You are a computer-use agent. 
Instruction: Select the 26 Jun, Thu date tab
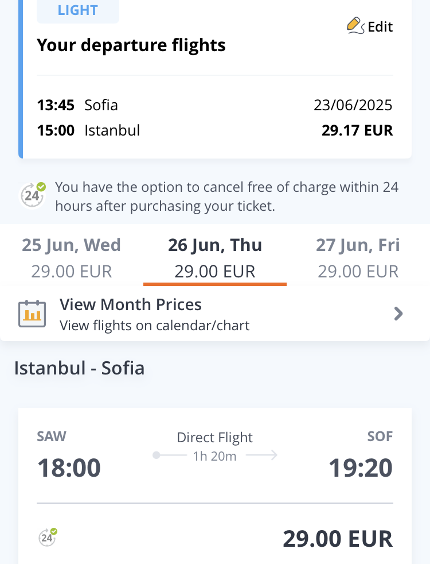(215, 257)
